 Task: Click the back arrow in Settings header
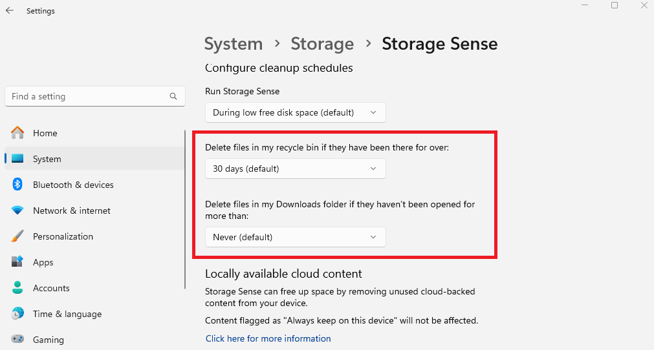tap(10, 11)
